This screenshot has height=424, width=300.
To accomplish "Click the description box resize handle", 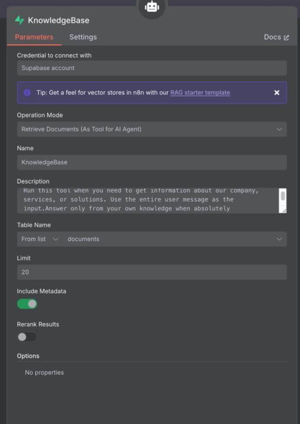I will [284, 210].
